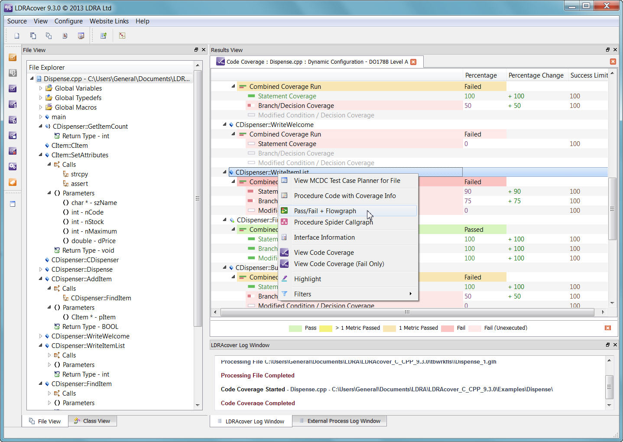Click the orange eraser icon in sidebar

(13, 182)
